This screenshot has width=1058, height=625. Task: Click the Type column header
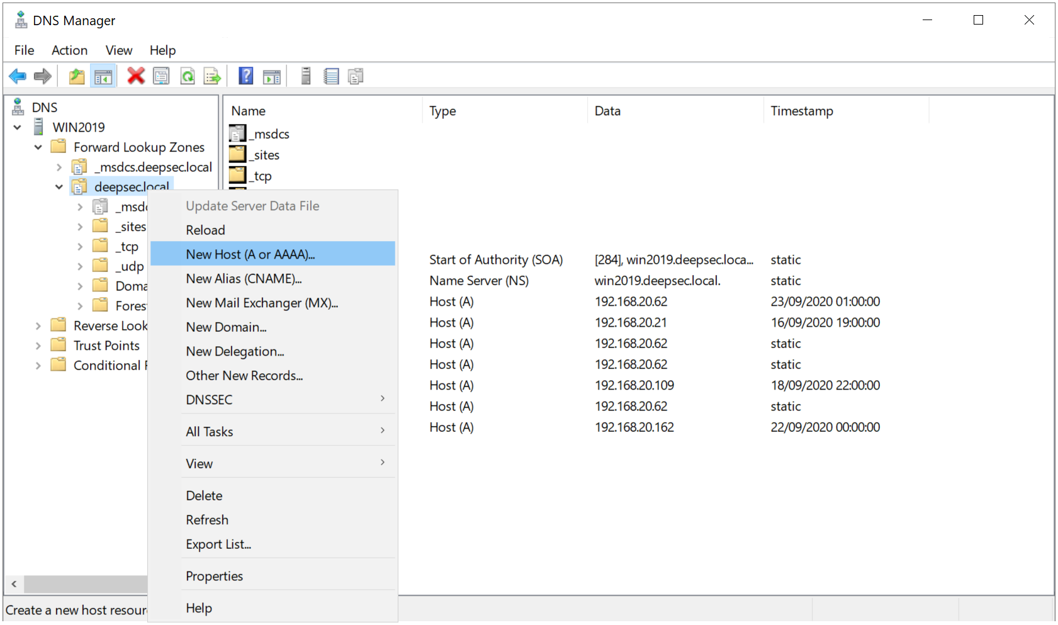pyautogui.click(x=442, y=111)
